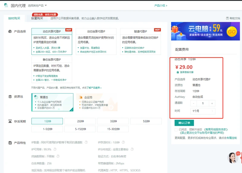The image size is (242, 173).
Task: Decrease 通道数 with the minus button
Action: click(x=194, y=103)
